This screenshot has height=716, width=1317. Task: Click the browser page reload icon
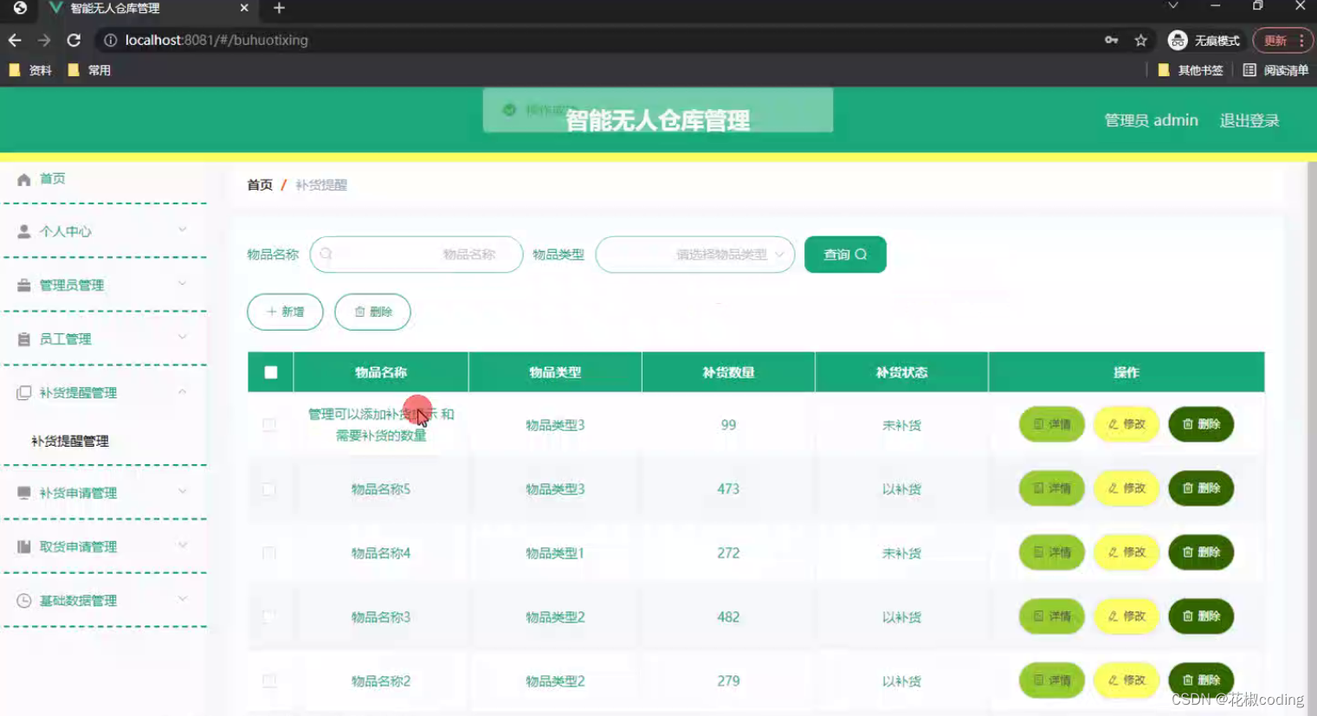tap(74, 40)
